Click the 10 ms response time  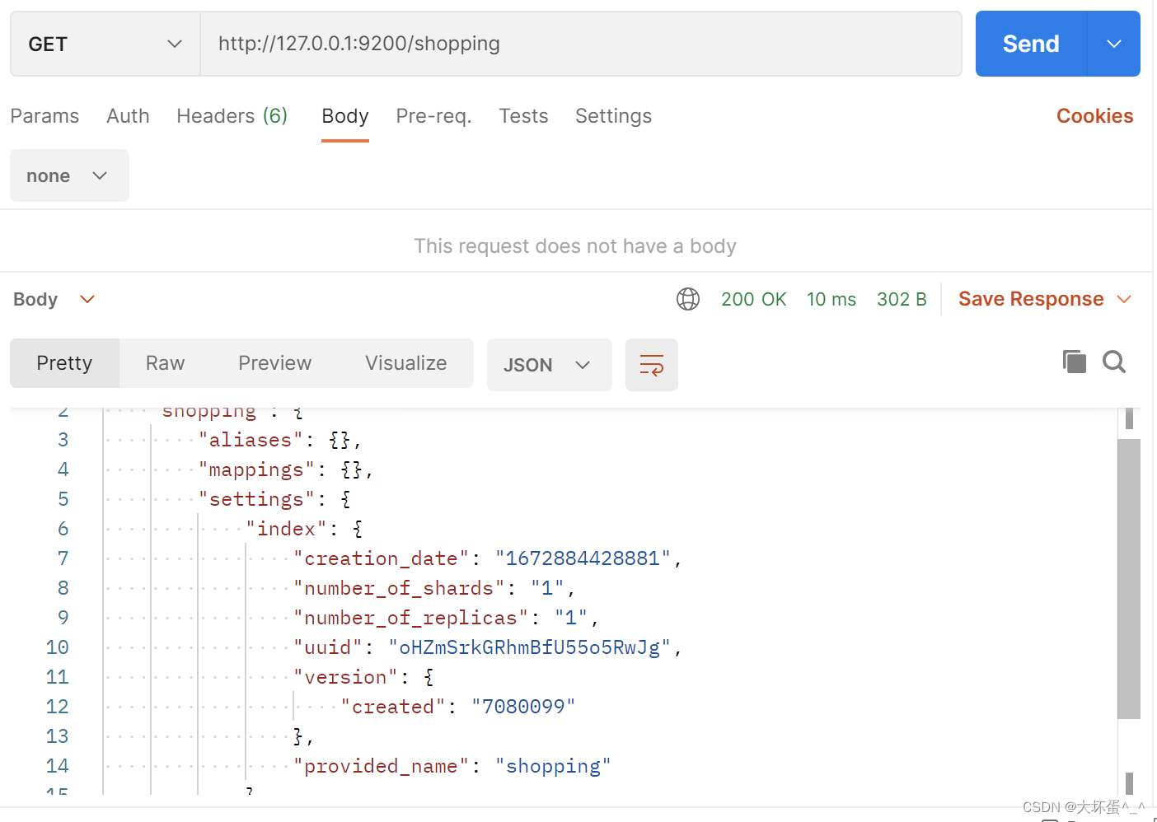[x=831, y=299]
